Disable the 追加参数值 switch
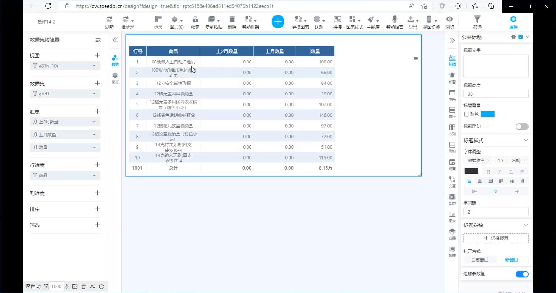This screenshot has width=556, height=293. pyautogui.click(x=522, y=274)
